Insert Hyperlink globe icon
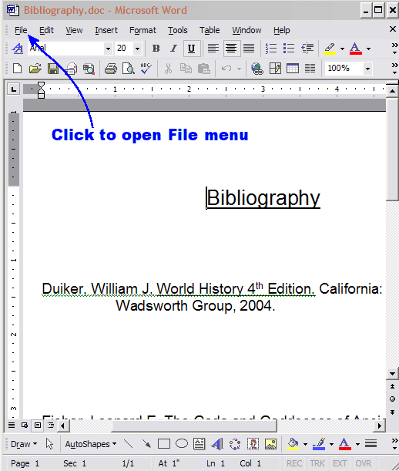The width and height of the screenshot is (399, 471). click(x=257, y=69)
